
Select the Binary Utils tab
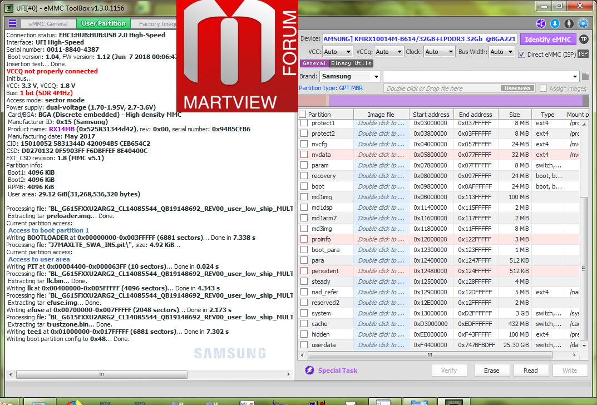click(351, 63)
